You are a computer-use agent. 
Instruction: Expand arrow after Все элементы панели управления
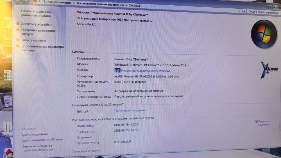point(126,5)
